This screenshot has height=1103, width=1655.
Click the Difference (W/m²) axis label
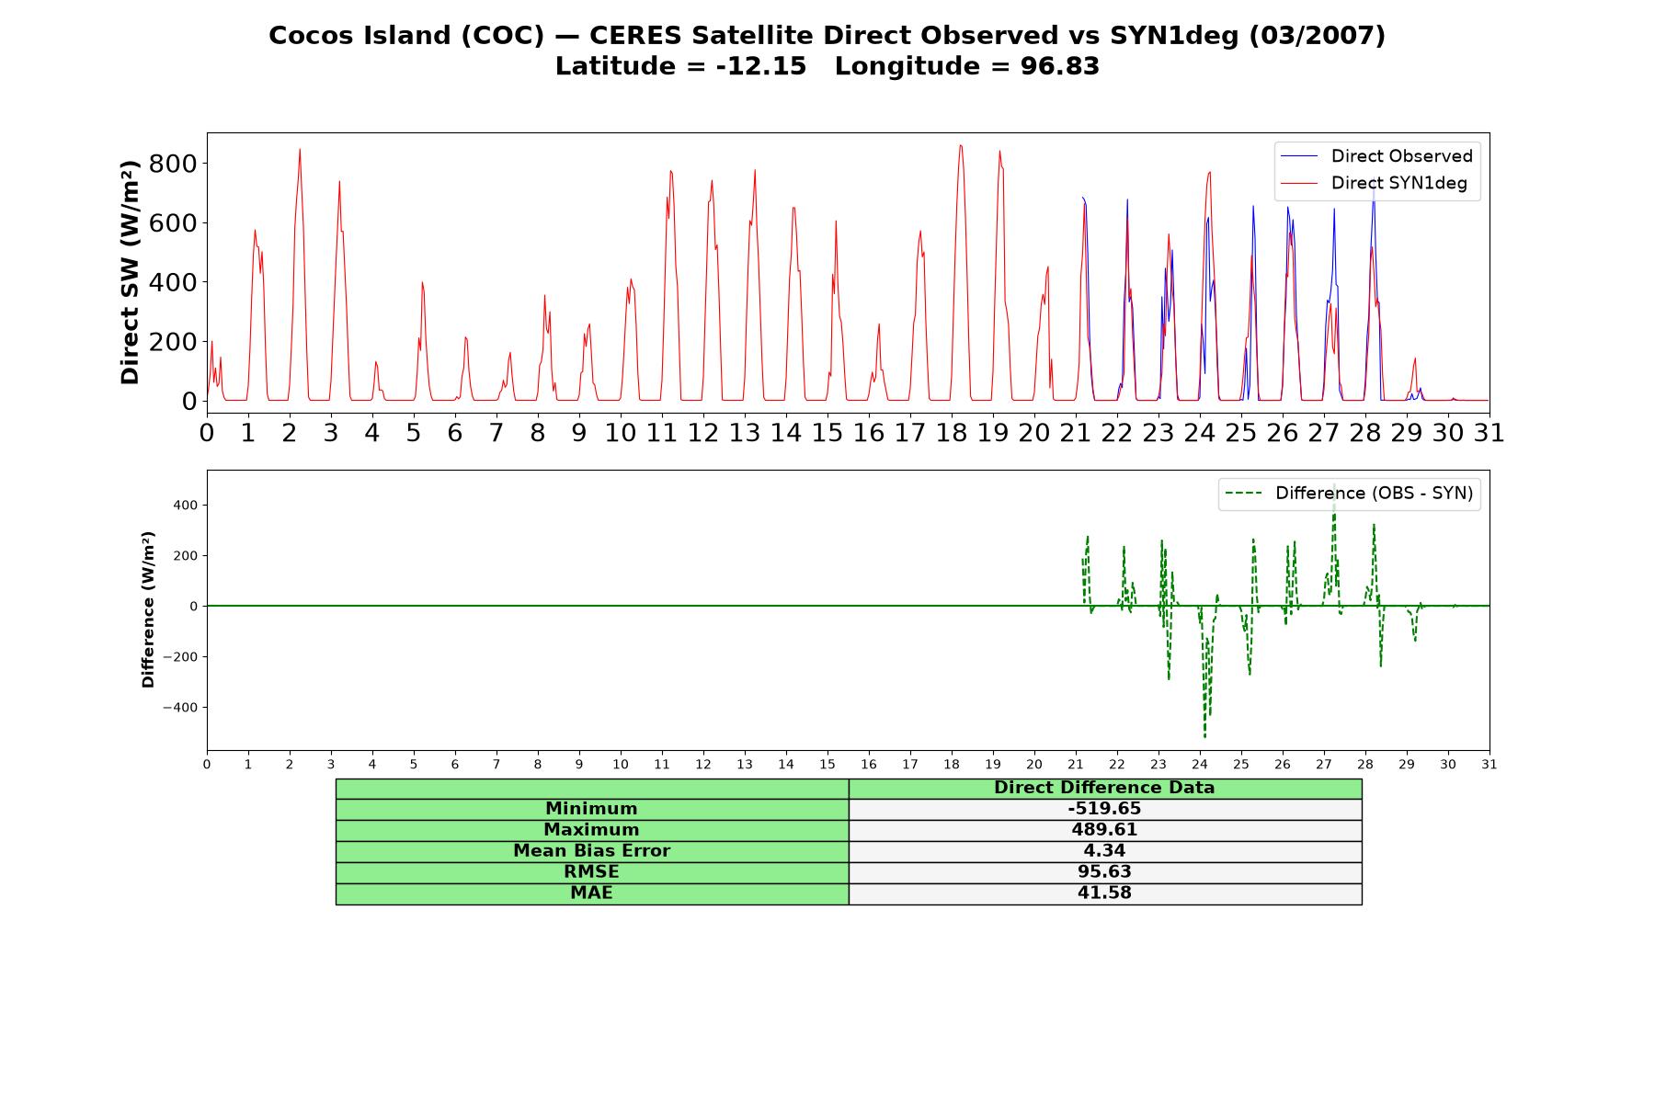pyautogui.click(x=148, y=609)
